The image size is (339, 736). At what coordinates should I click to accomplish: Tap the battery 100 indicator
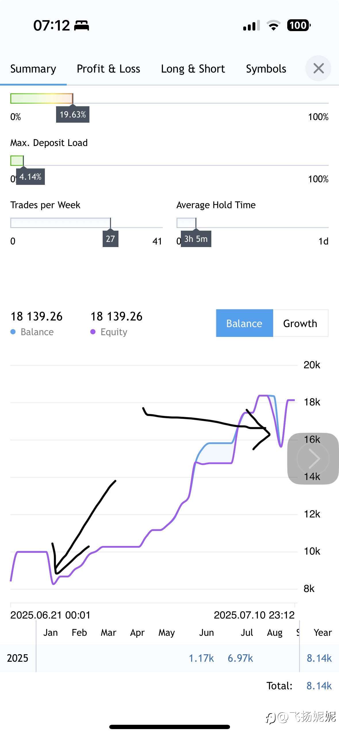(x=299, y=25)
